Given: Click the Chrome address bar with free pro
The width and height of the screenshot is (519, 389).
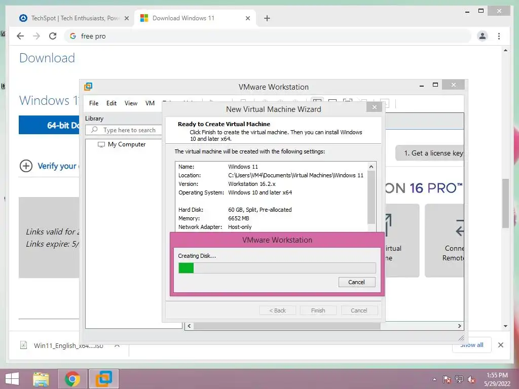Looking at the screenshot, I should tap(268, 36).
